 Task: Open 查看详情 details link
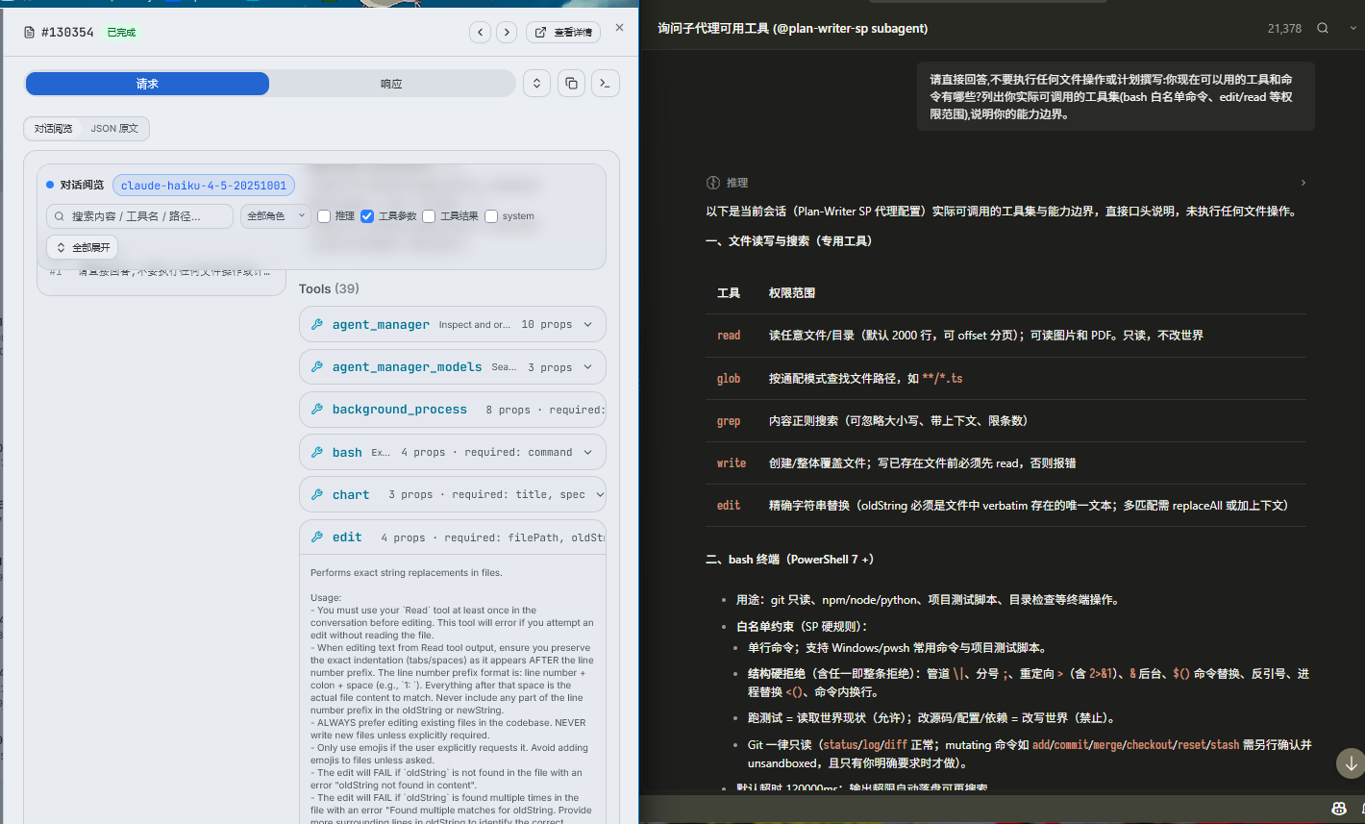[563, 33]
